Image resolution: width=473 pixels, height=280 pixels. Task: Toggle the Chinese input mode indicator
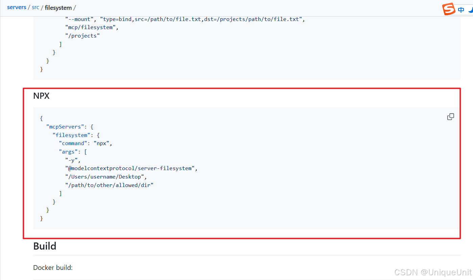[461, 10]
